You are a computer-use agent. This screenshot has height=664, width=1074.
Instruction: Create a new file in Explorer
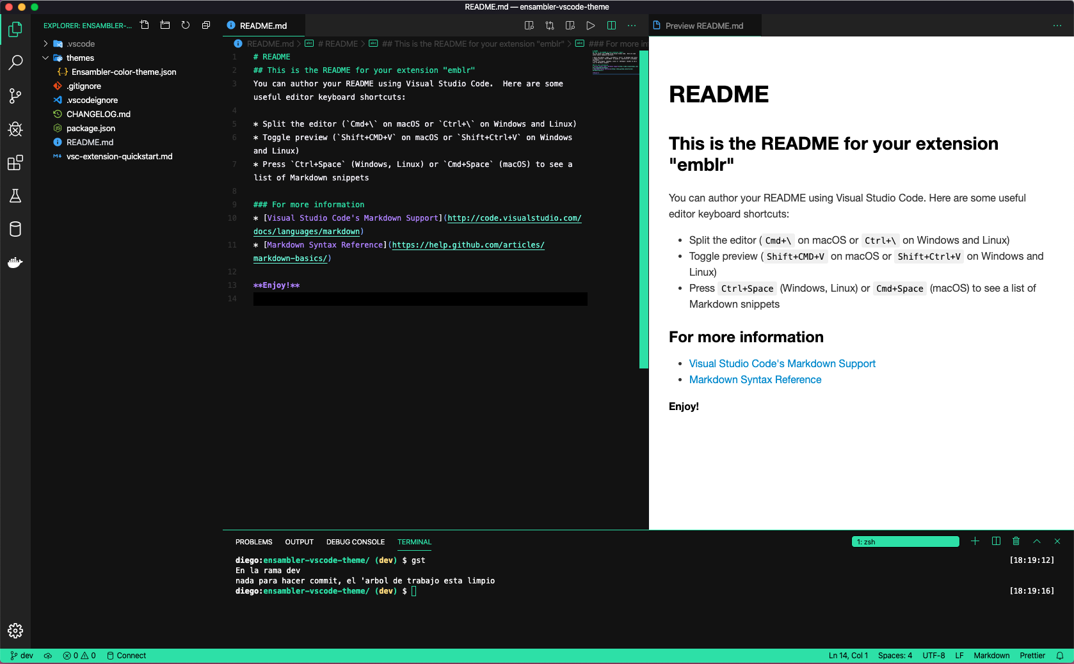[x=145, y=26]
